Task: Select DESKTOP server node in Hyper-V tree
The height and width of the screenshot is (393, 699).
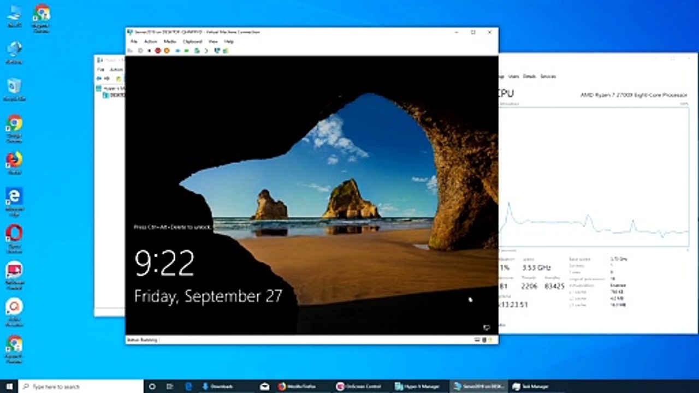Action: click(114, 95)
